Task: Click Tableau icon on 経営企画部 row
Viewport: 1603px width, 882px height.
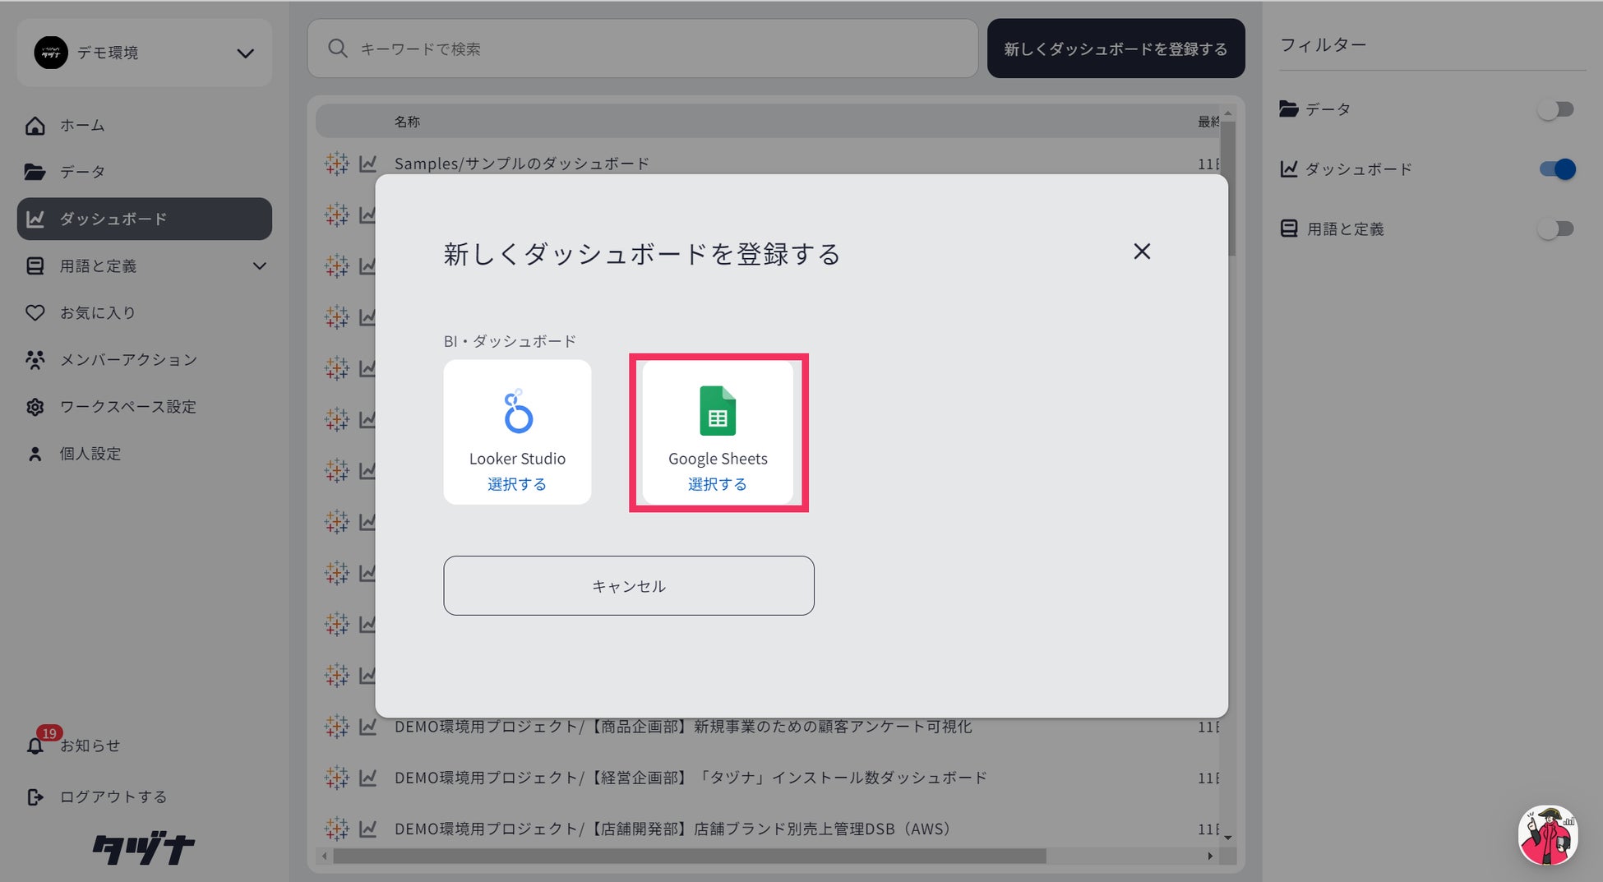Action: pos(336,778)
